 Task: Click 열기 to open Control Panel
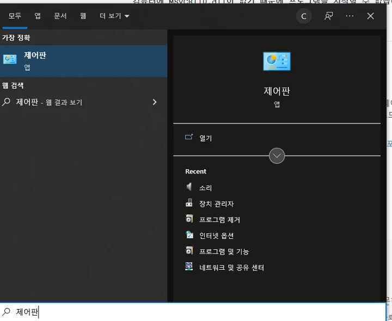(205, 138)
